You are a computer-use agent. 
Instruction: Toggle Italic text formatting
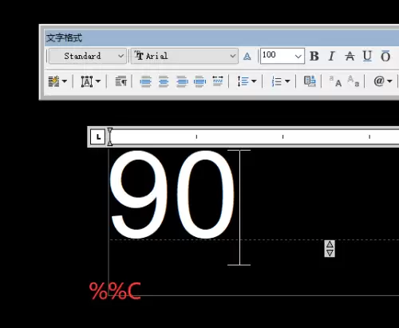tap(332, 56)
